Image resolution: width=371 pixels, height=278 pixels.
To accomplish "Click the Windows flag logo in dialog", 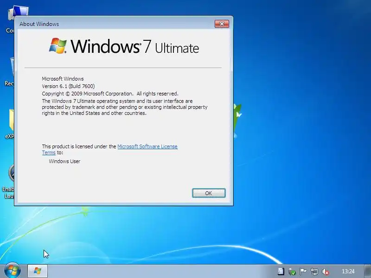I will [x=58, y=46].
